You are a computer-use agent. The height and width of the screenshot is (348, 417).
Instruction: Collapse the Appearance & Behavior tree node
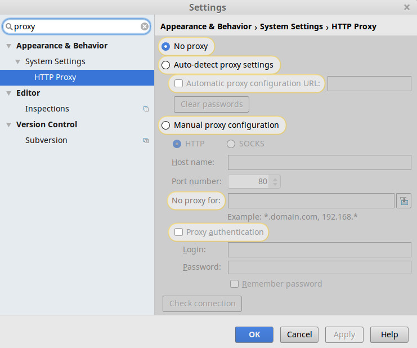[x=9, y=46]
